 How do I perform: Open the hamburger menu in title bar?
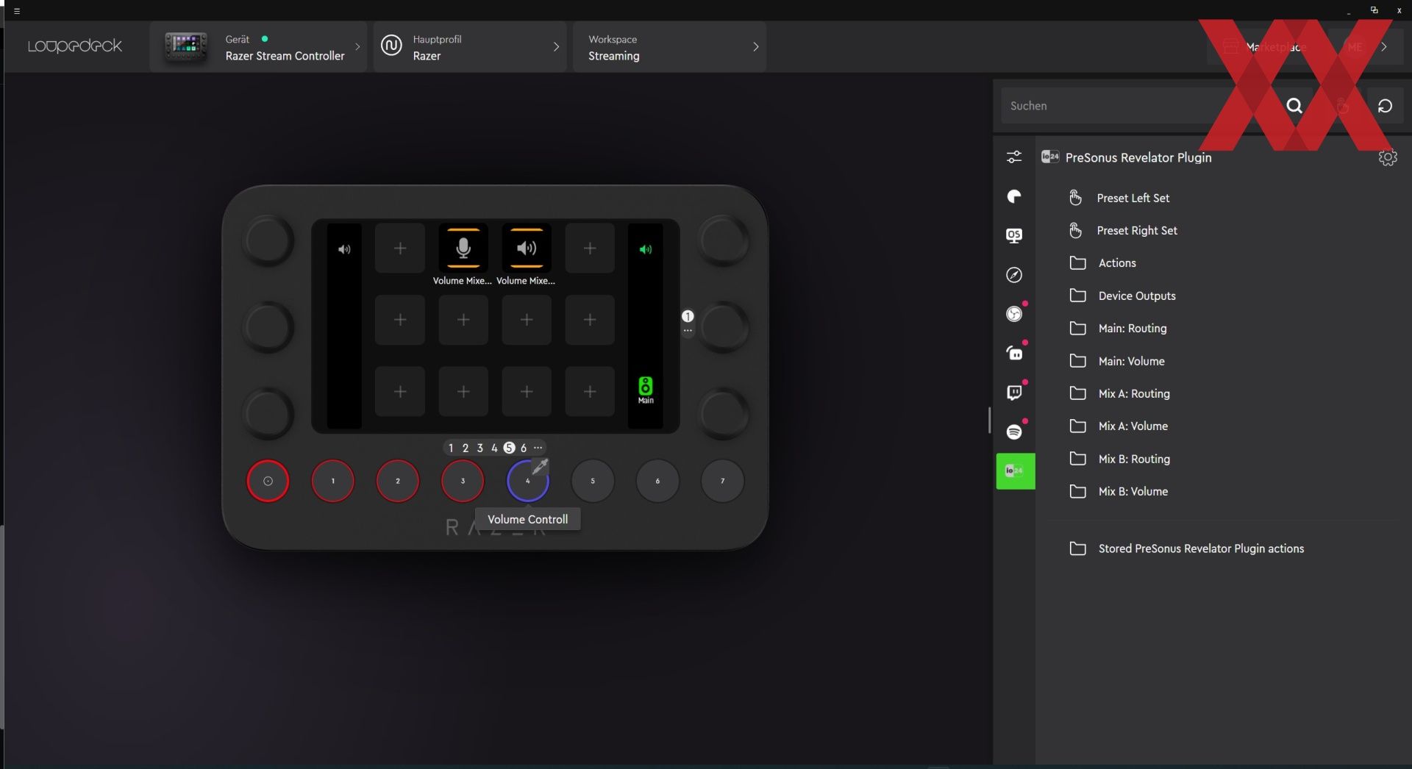coord(17,11)
